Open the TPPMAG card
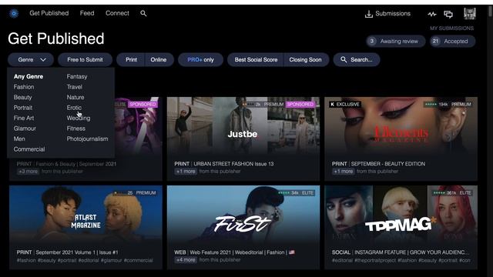This screenshot has height=277, width=493. pos(401,227)
